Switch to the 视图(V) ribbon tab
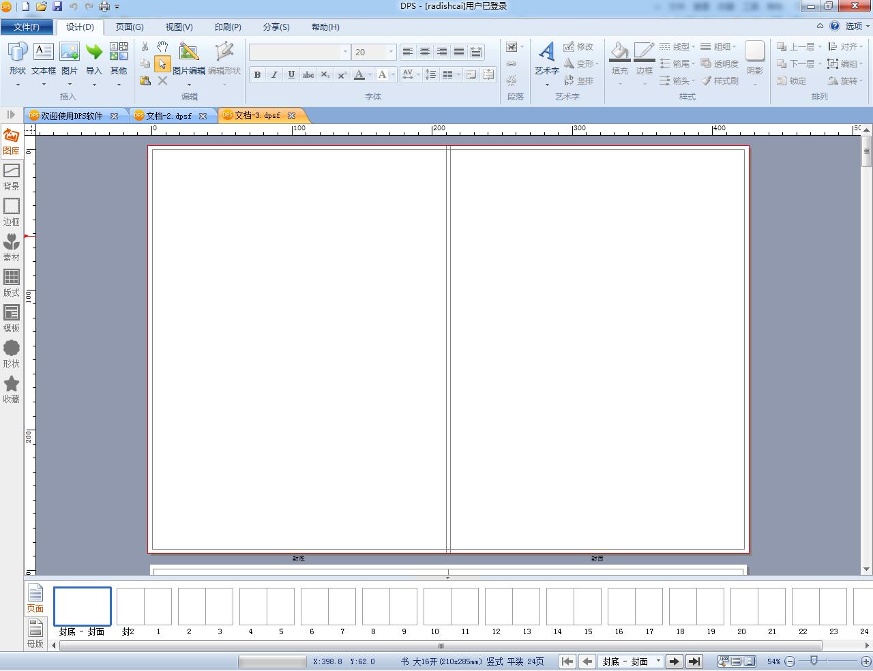 (x=179, y=27)
